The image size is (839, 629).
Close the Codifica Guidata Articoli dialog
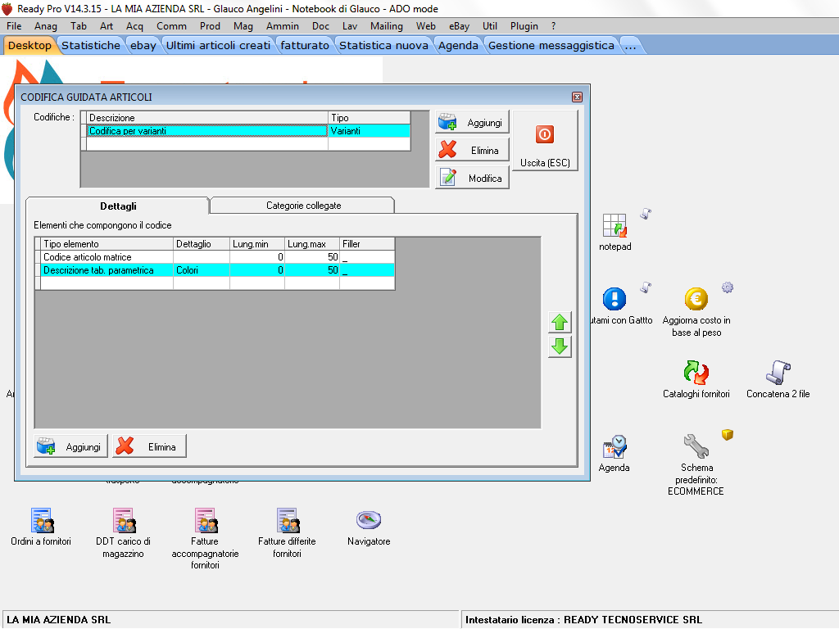click(577, 97)
